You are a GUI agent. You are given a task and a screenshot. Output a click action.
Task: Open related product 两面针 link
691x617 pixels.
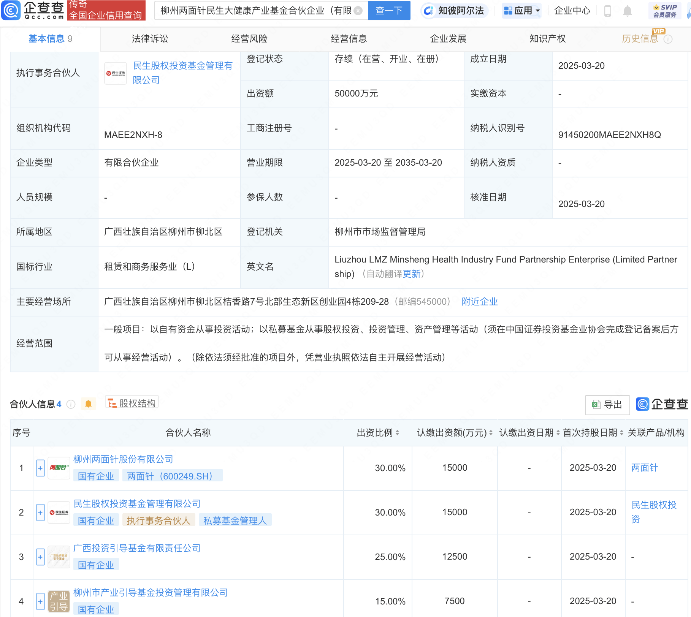coord(645,468)
